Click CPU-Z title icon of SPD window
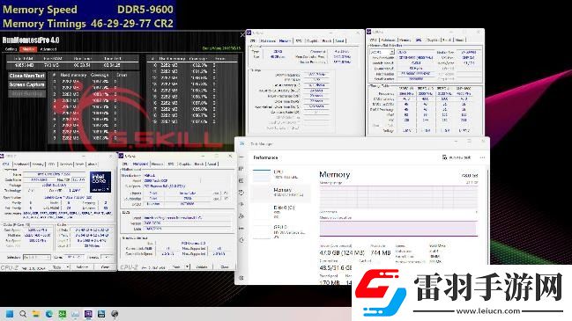Image resolution: width=572 pixels, height=321 pixels. 368,32
